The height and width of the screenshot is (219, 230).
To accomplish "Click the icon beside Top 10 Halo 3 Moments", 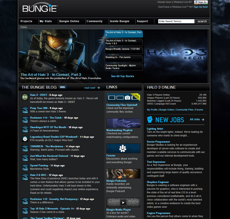I will [x=25, y=211].
